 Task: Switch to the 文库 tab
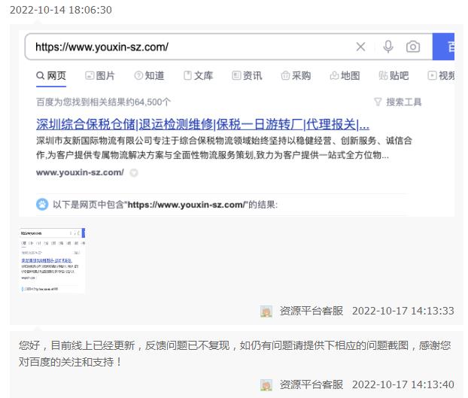point(198,75)
